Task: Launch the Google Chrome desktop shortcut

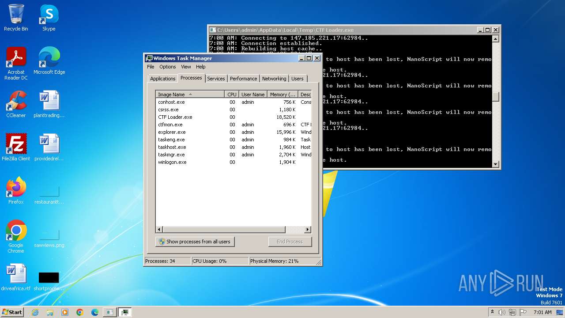Action: (16, 237)
